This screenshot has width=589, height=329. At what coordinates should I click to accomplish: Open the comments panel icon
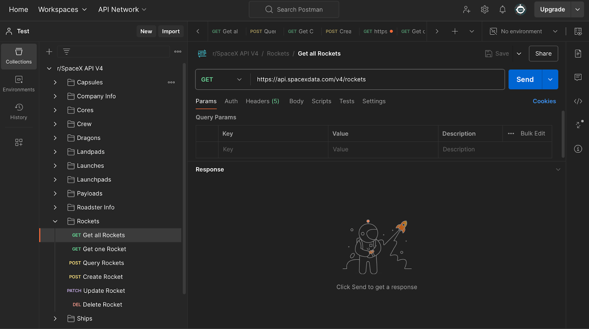point(578,77)
